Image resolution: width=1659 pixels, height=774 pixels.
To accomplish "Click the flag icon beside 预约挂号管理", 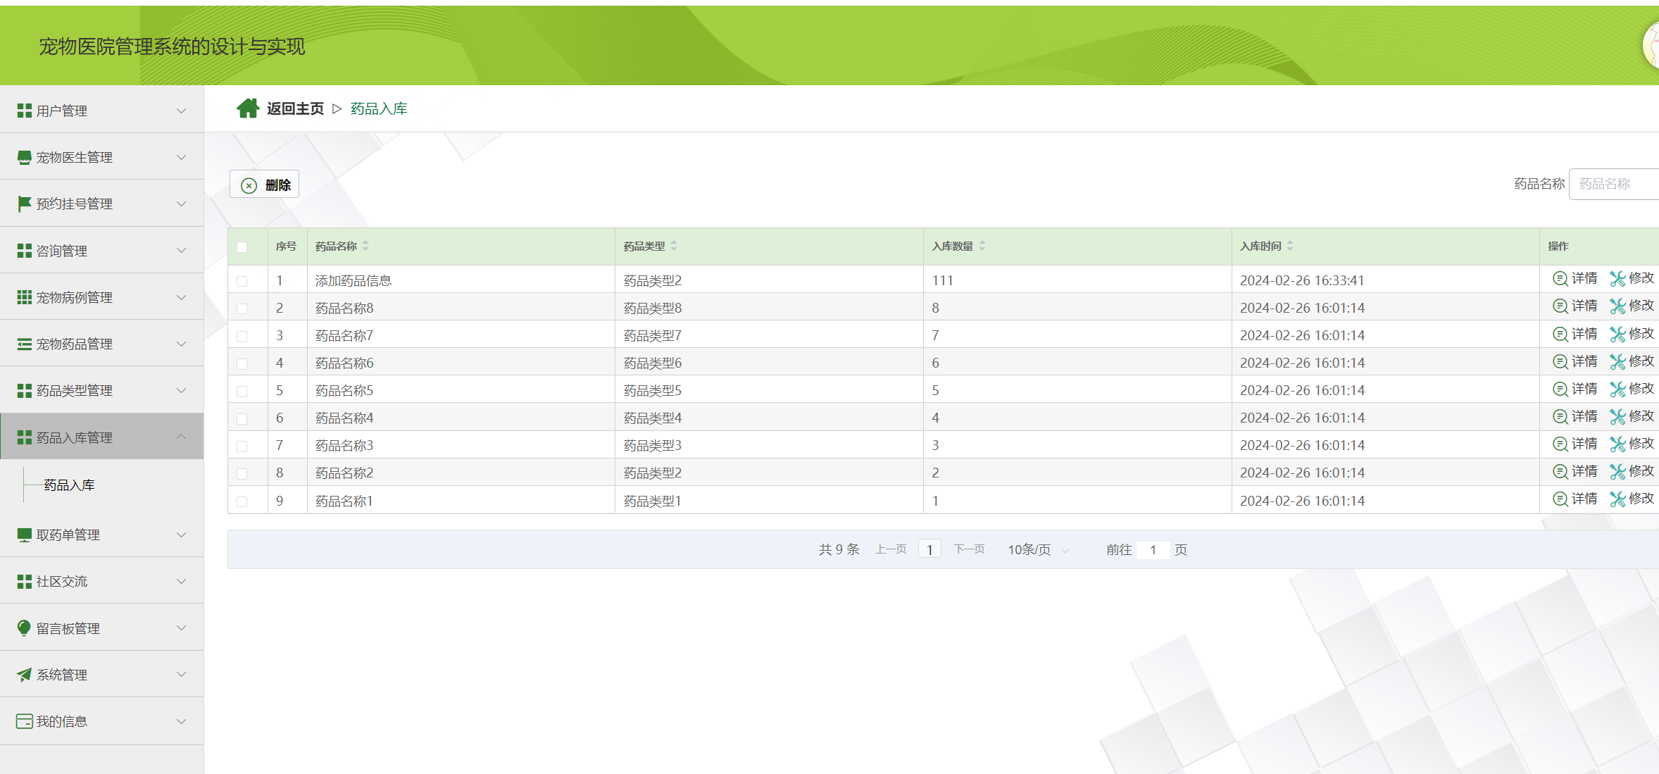I will (25, 204).
